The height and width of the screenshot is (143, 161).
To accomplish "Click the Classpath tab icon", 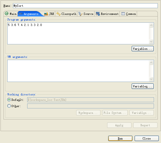I will (58, 14).
